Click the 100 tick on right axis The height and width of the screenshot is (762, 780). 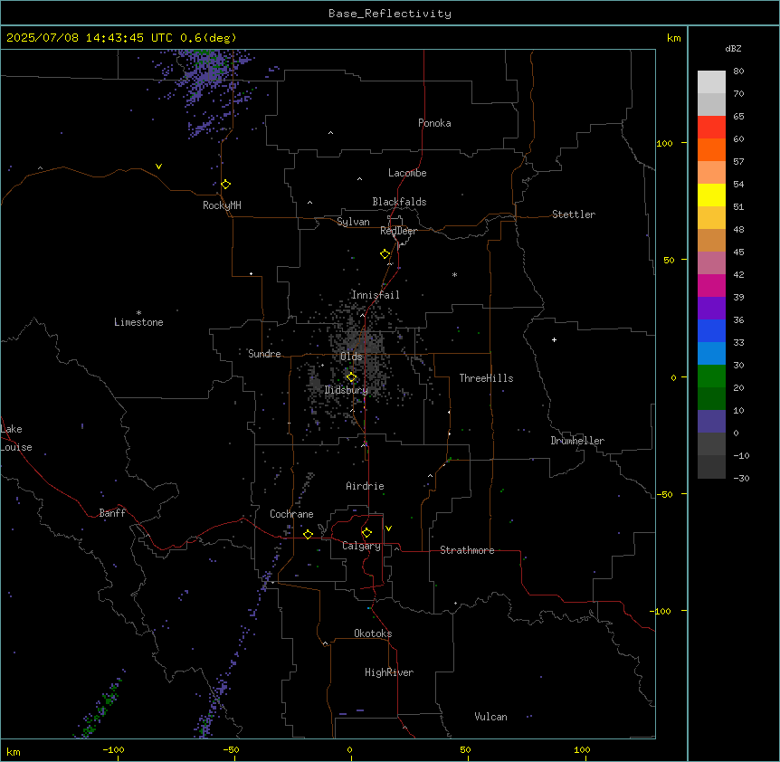pyautogui.click(x=664, y=143)
